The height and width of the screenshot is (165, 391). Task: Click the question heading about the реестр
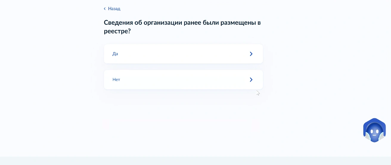[x=182, y=27]
